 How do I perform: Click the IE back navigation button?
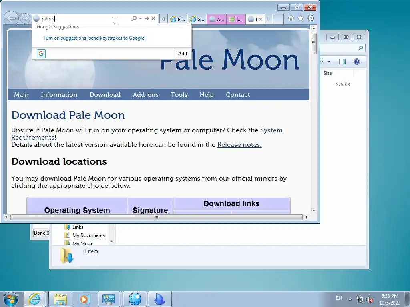pyautogui.click(x=11, y=18)
